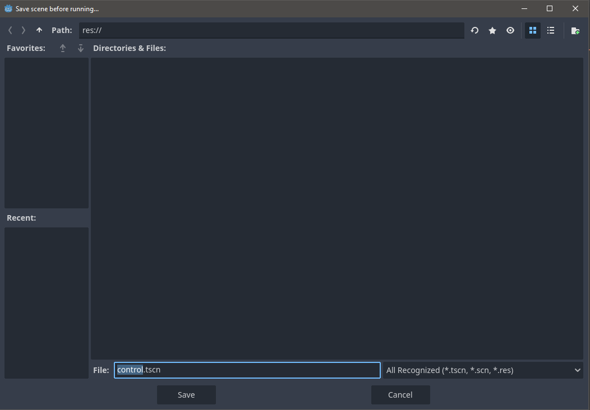590x410 pixels.
Task: Move favorite up arrow
Action: [63, 48]
